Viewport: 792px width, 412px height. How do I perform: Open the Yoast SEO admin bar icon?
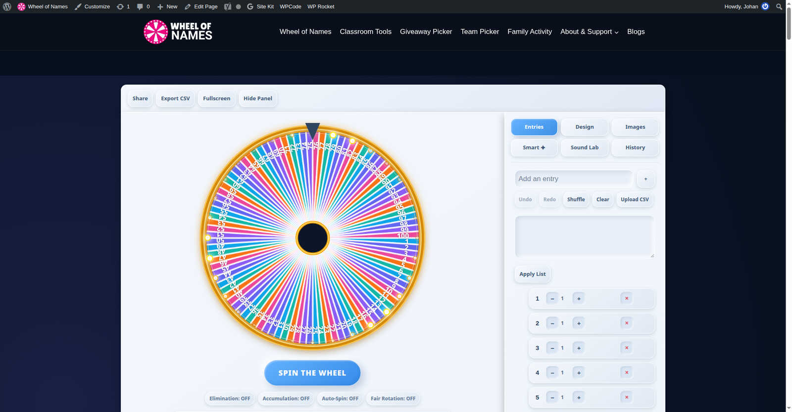(228, 6)
